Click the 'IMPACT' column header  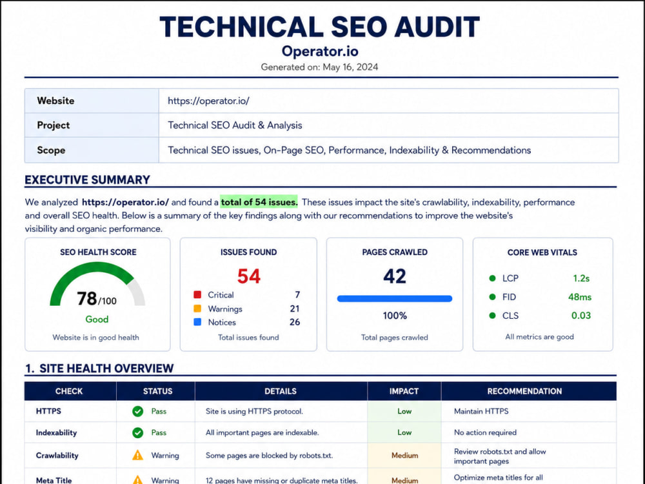[x=404, y=391]
